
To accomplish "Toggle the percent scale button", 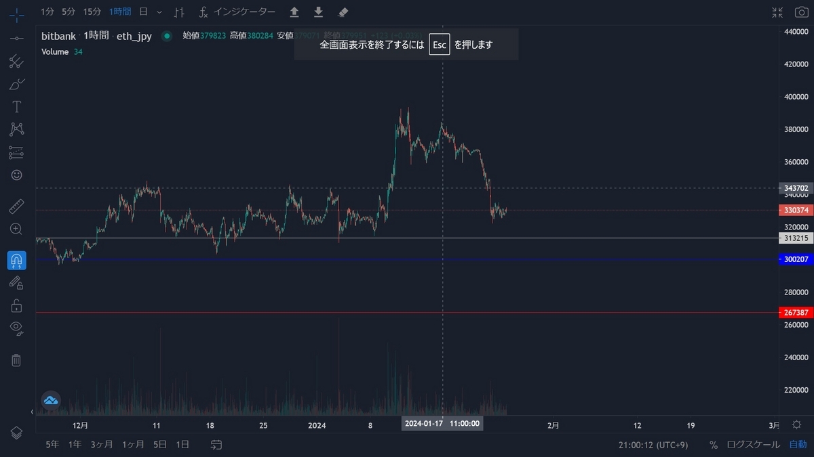I will point(714,445).
